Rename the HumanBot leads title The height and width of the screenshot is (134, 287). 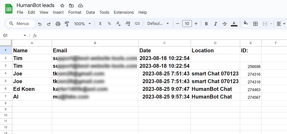click(x=36, y=5)
